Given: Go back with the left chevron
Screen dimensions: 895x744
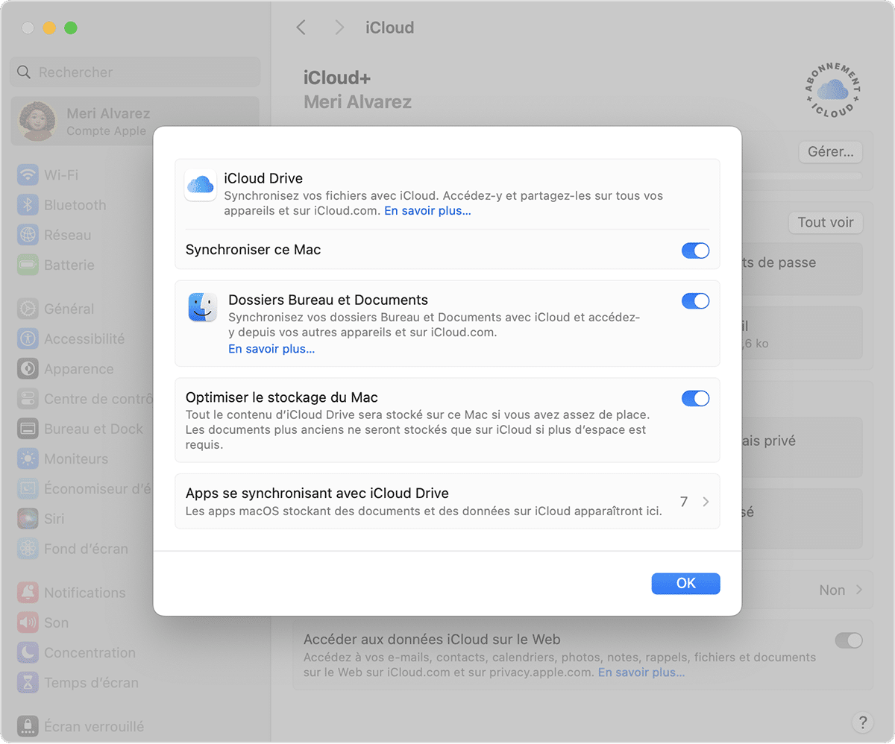Looking at the screenshot, I should click(x=301, y=28).
